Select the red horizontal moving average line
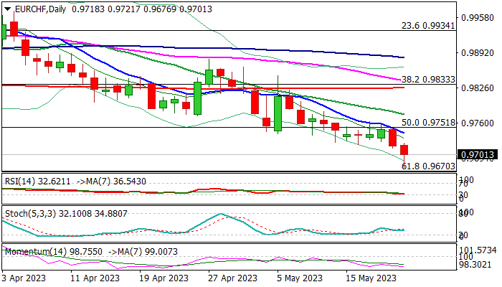This screenshot has height=287, width=502. point(203,87)
